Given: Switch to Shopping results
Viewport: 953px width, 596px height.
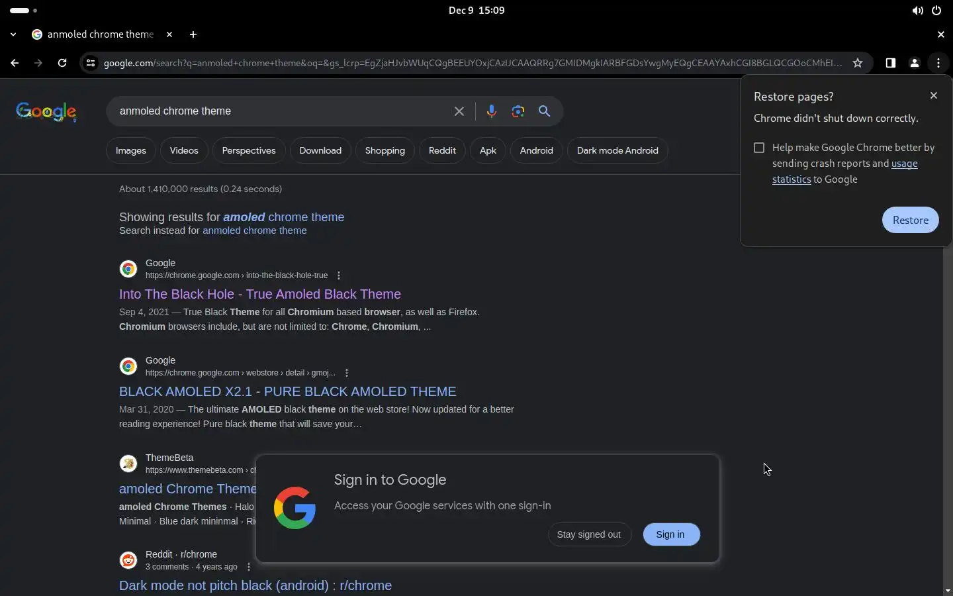Looking at the screenshot, I should (x=385, y=150).
